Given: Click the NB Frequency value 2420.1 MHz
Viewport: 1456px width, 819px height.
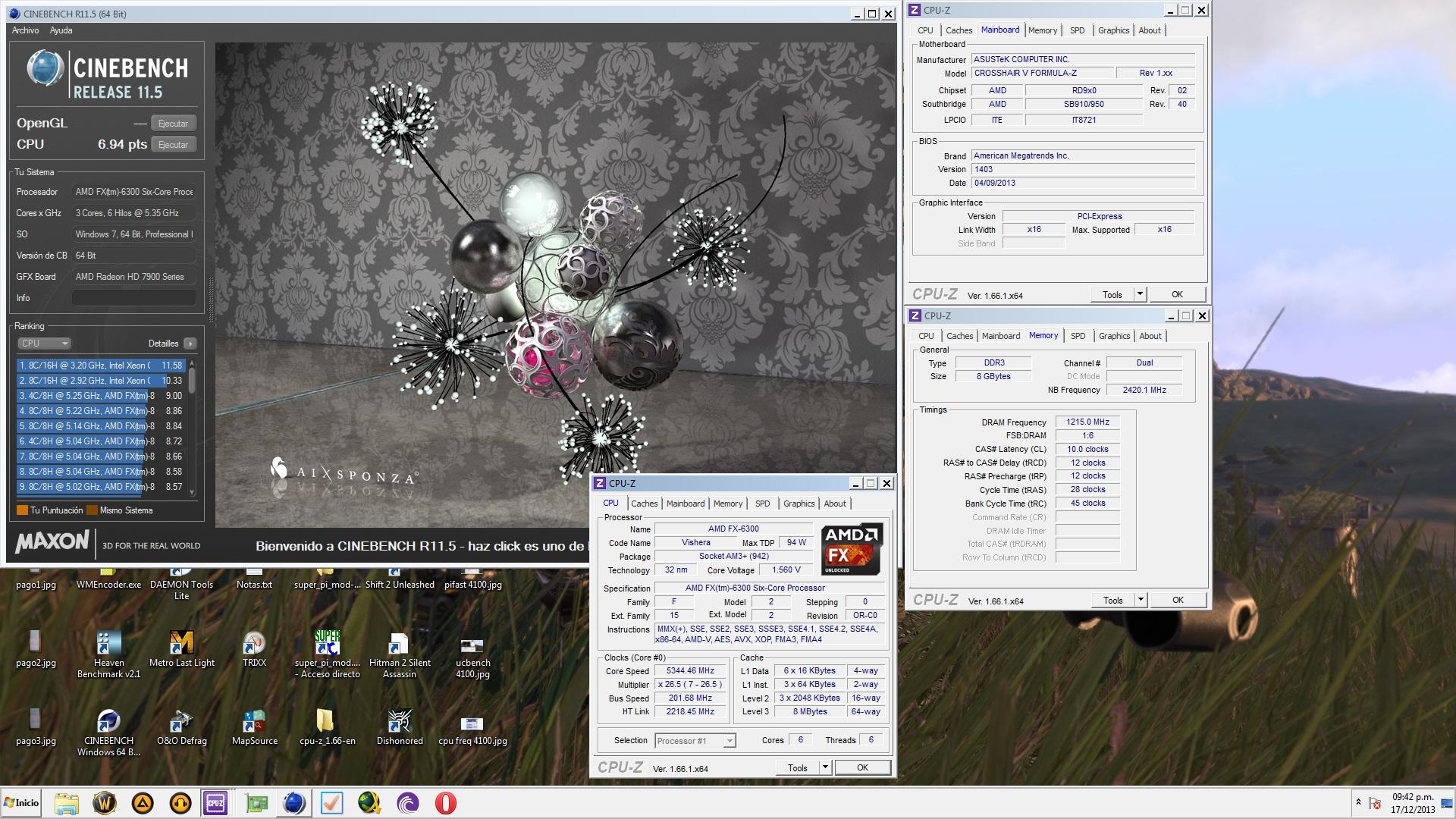Looking at the screenshot, I should pyautogui.click(x=1144, y=391).
